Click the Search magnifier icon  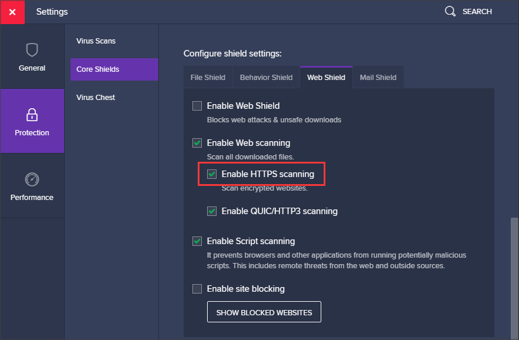tap(450, 12)
